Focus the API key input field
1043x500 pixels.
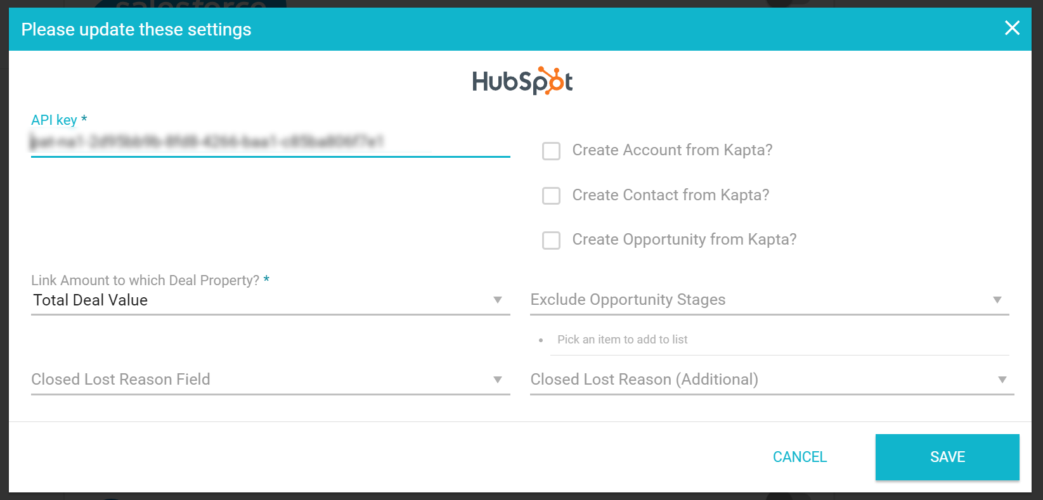(270, 142)
